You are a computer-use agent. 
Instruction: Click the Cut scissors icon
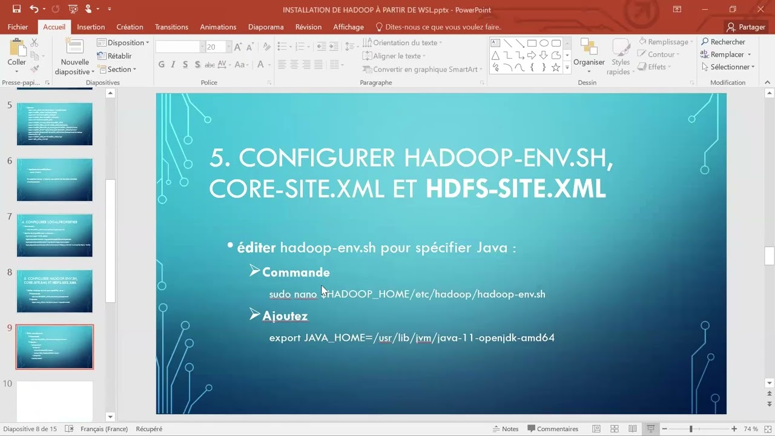point(35,42)
